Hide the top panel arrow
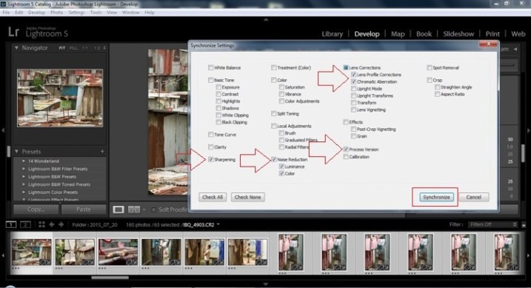The image size is (531, 288). 266,20
